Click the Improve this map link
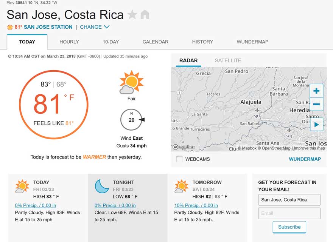Viewport: 333px width, 242px height. point(310,148)
